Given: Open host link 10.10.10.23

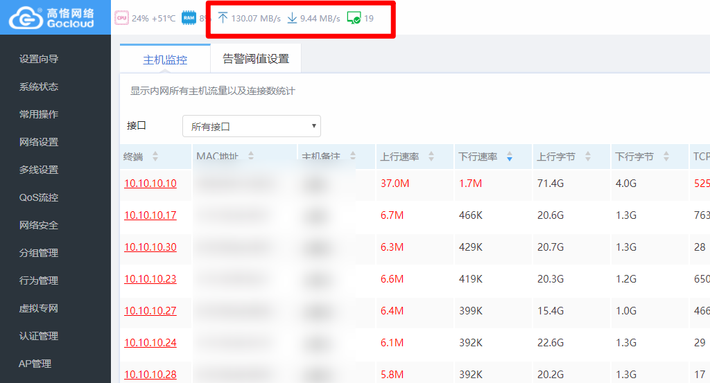Looking at the screenshot, I should coord(150,279).
